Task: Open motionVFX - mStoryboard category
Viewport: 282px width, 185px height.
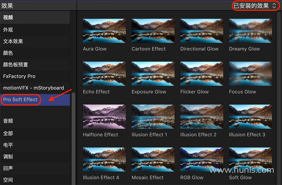Action: point(35,88)
